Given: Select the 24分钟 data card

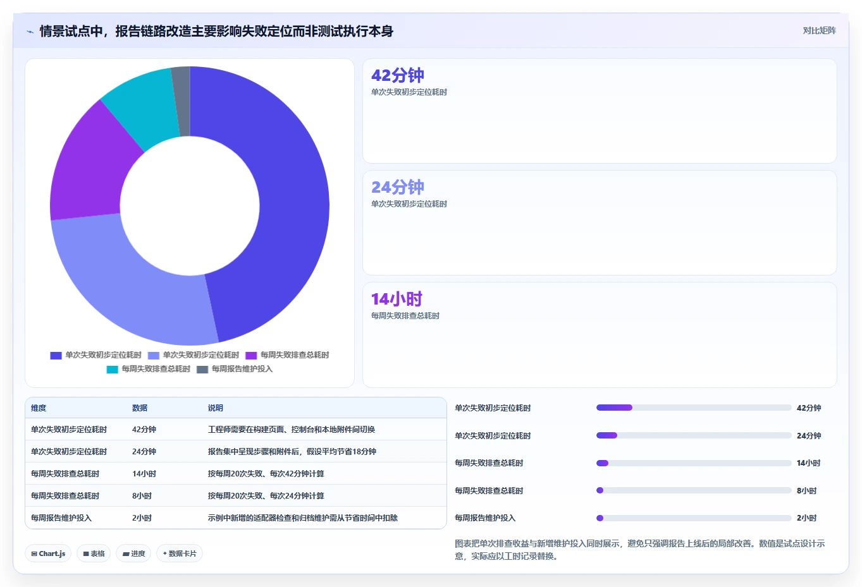Looking at the screenshot, I should [600, 223].
